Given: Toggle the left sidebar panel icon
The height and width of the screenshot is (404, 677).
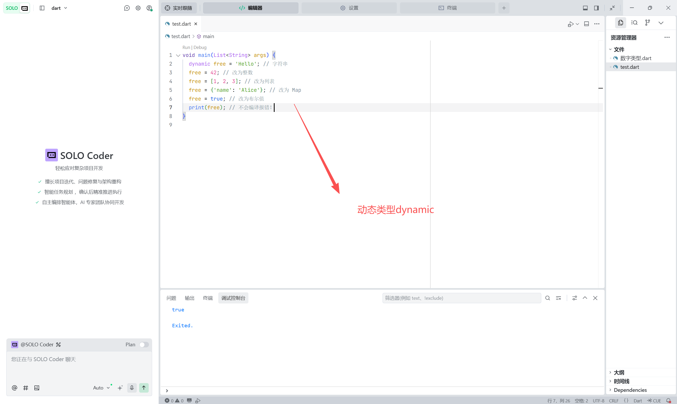Looking at the screenshot, I should 42,8.
